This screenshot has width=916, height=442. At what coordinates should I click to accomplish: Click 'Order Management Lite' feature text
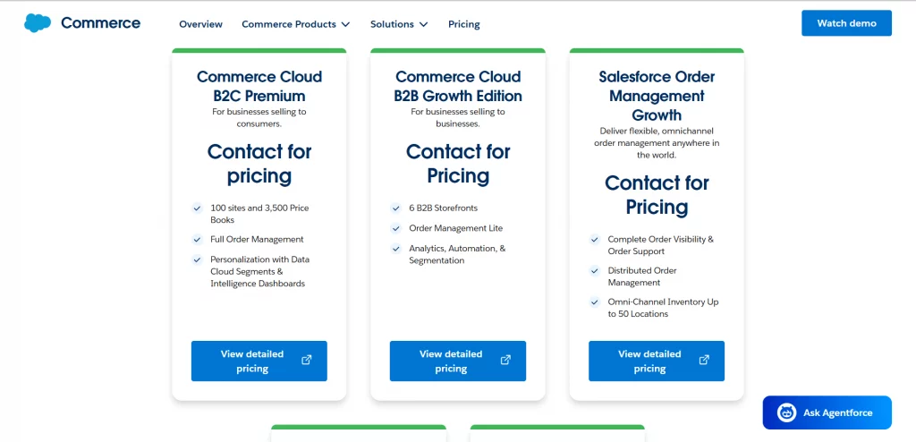(455, 228)
